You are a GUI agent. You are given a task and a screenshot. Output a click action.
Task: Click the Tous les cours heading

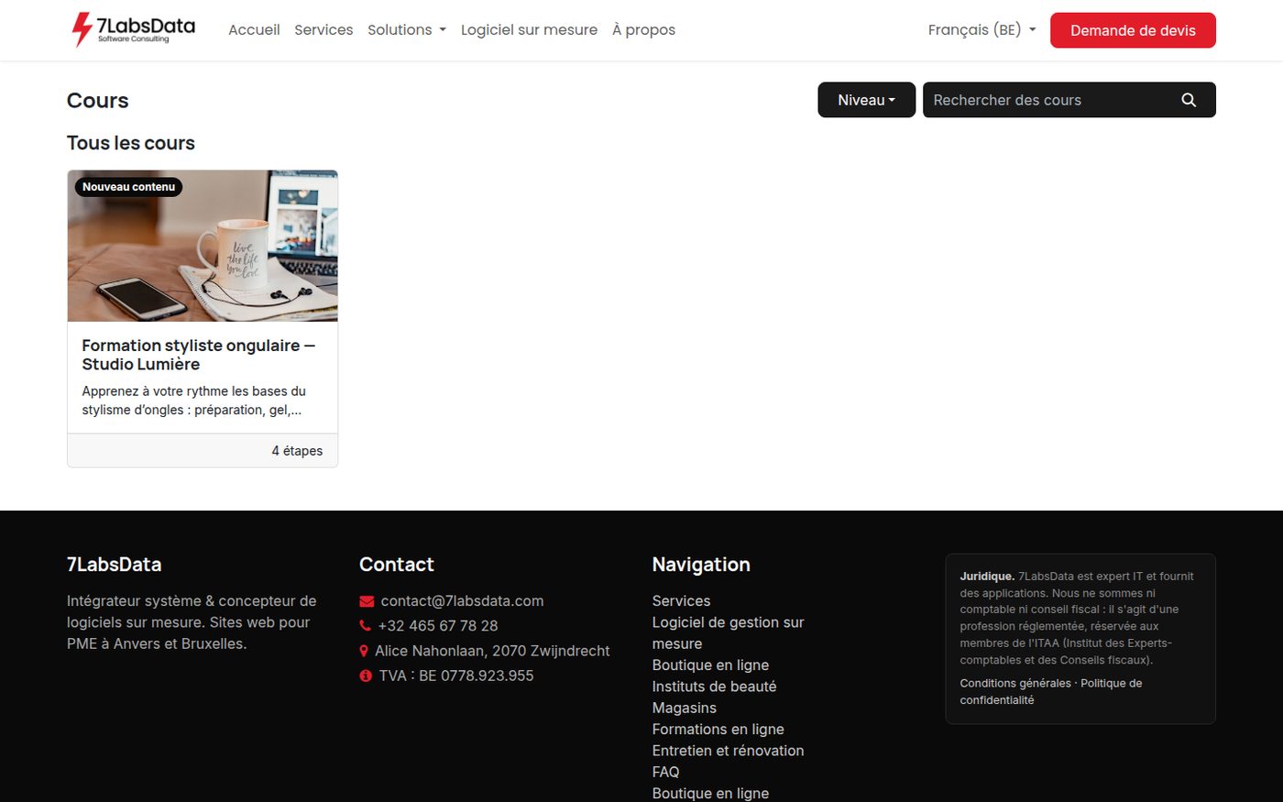131,143
